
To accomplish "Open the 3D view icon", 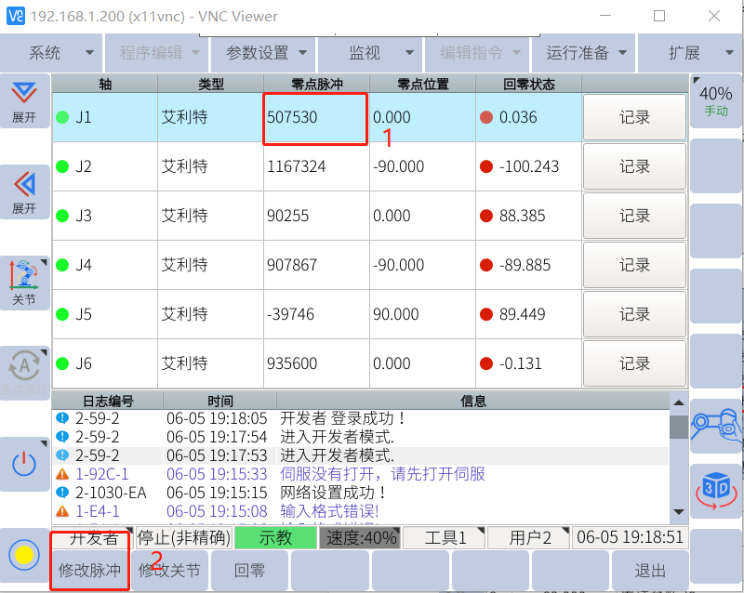I will 716,490.
